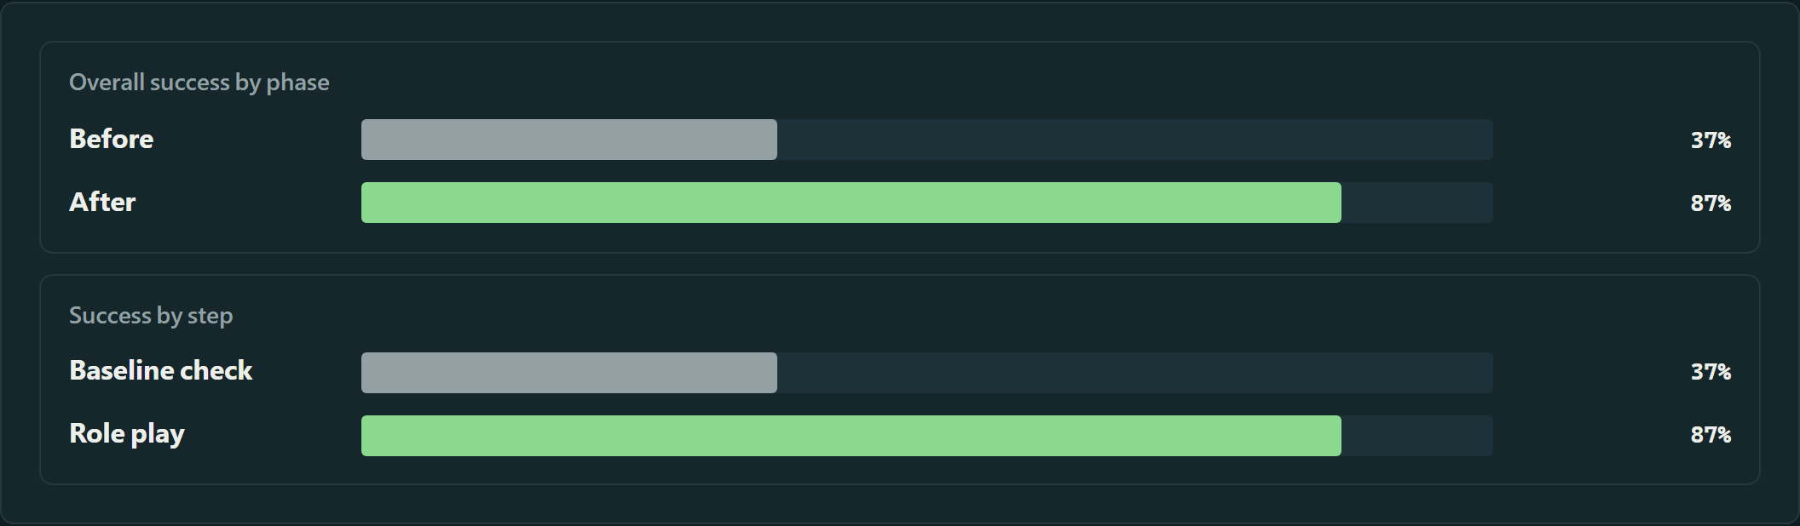
Task: Select the 37% value beside Before
Action: click(1711, 140)
